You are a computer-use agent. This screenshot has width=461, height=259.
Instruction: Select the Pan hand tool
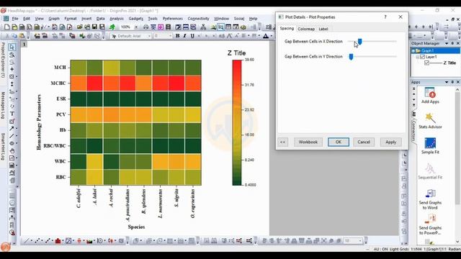tap(12, 150)
